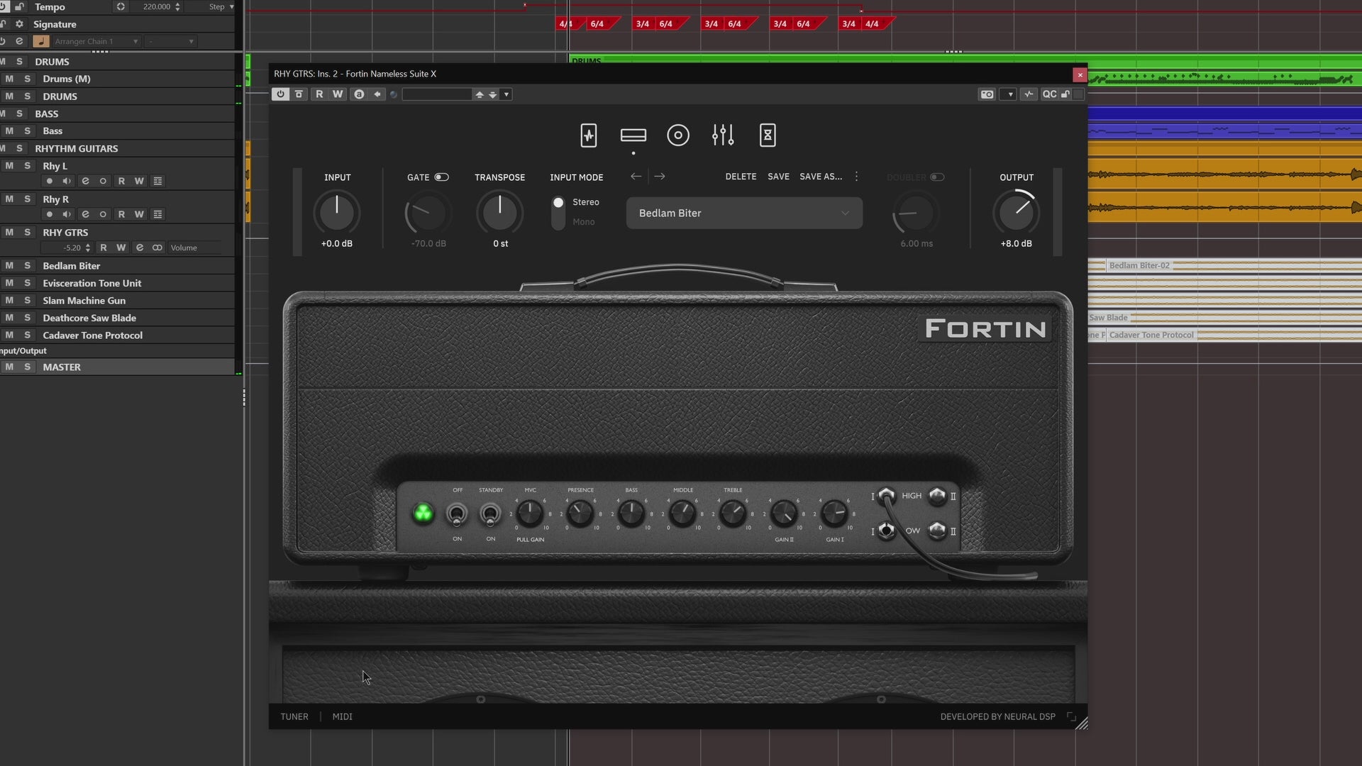Mute the MASTER track
This screenshot has height=766, width=1362.
pyautogui.click(x=9, y=367)
